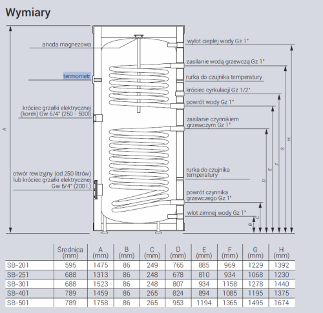This screenshot has width=323, height=313.
Task: Click 'powrót wody Gz 1"' label
Action: 210,102
